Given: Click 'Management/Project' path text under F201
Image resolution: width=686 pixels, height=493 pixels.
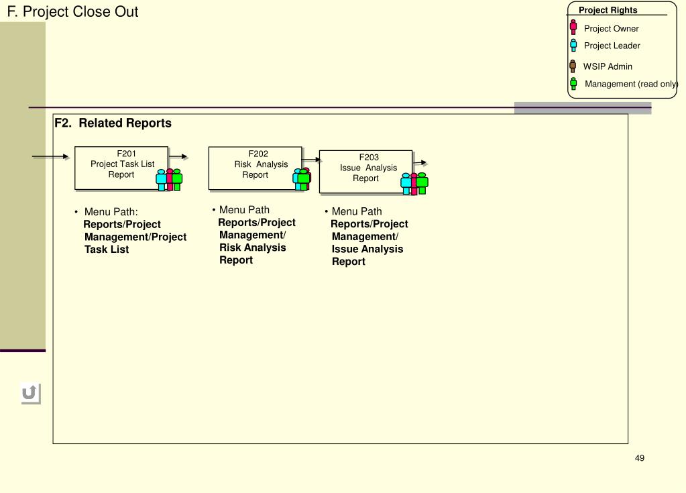Looking at the screenshot, I should tap(135, 237).
